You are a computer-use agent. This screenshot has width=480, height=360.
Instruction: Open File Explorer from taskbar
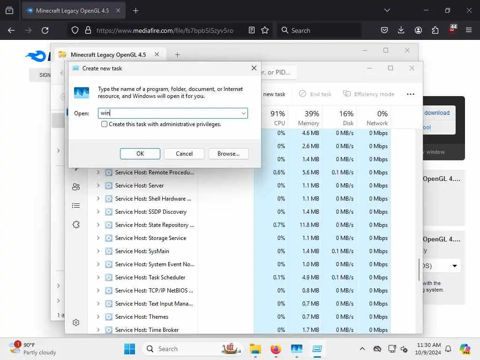point(255,349)
